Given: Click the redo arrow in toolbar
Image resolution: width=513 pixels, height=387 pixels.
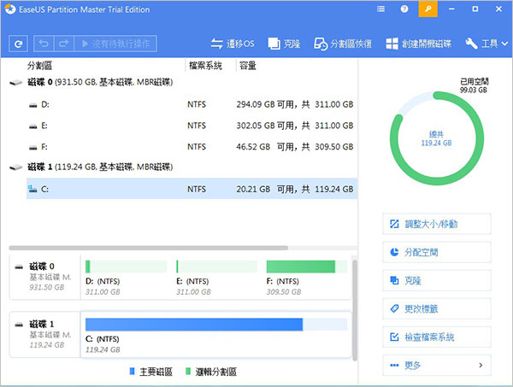Looking at the screenshot, I should pos(64,44).
